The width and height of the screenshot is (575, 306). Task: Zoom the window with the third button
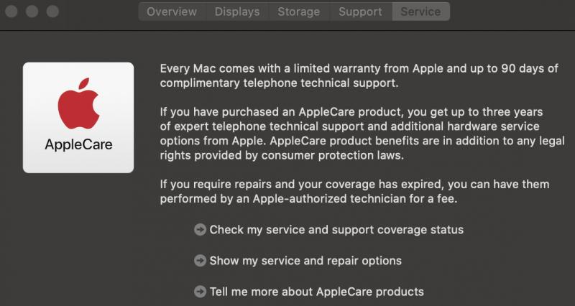(x=52, y=11)
